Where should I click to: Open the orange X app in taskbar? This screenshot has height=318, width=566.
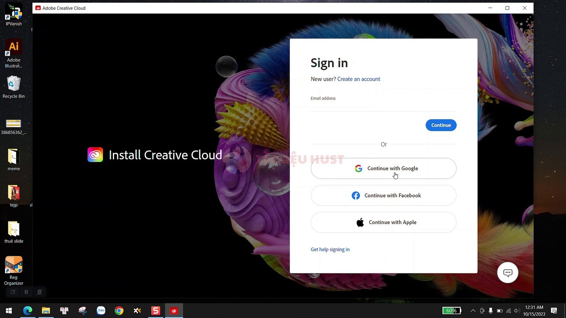(x=137, y=311)
